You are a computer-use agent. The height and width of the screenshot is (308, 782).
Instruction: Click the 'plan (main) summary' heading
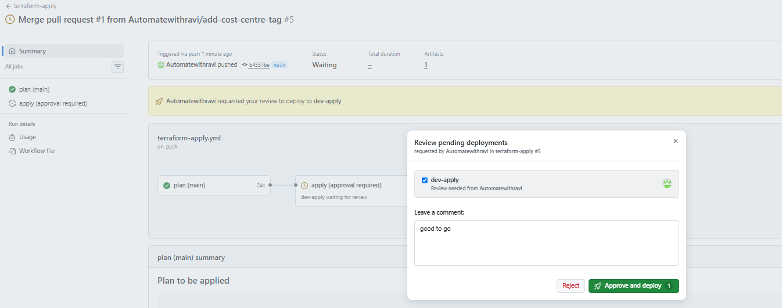pos(191,258)
